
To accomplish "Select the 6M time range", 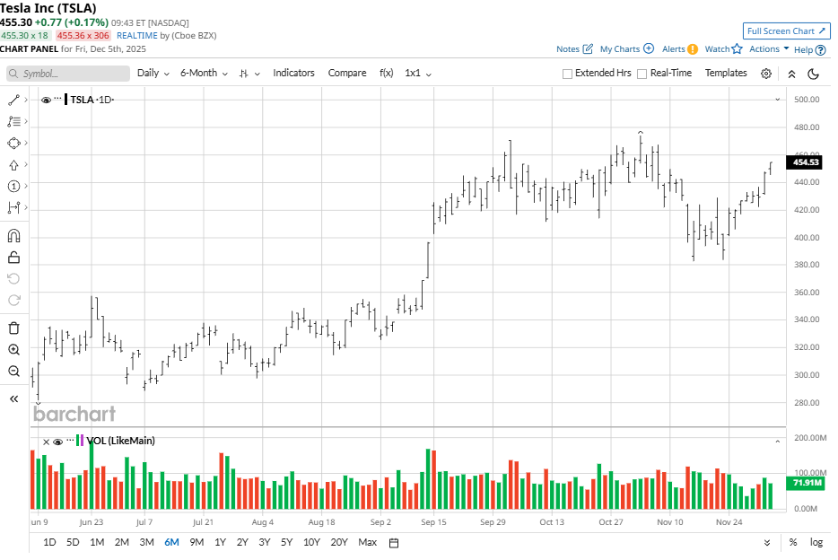I will click(171, 542).
